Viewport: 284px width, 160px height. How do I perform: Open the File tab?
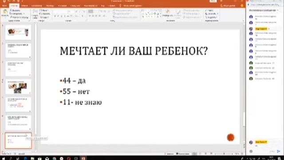(4, 6)
